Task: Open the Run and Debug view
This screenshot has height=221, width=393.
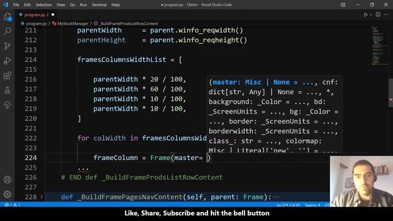Action: pos(7,61)
